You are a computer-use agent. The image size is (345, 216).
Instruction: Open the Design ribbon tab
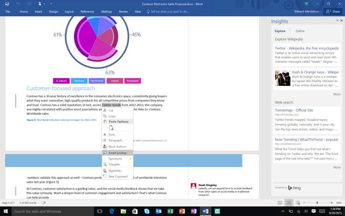tap(53, 12)
